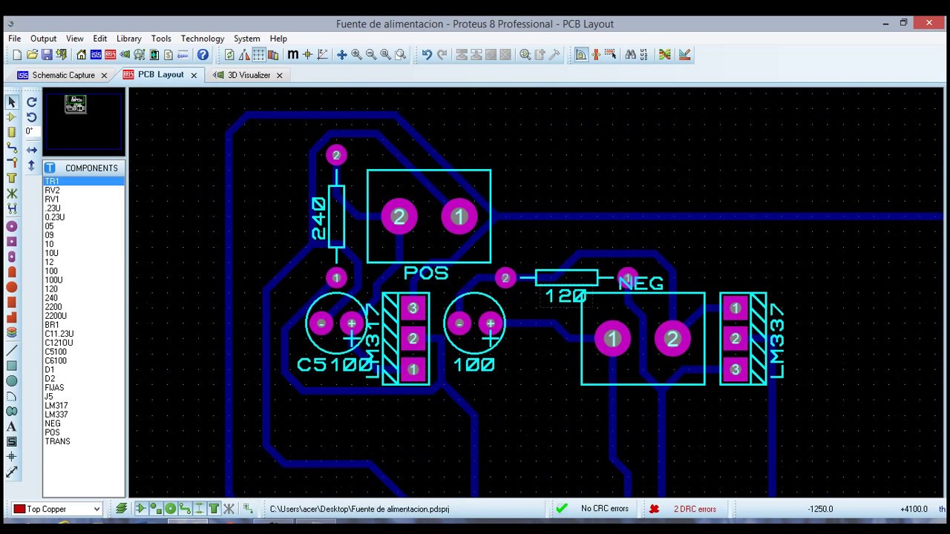Select the Via Mode tool
The height and width of the screenshot is (534, 950).
point(12,162)
